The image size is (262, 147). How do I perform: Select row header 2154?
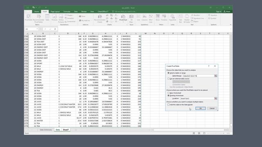[26, 66]
